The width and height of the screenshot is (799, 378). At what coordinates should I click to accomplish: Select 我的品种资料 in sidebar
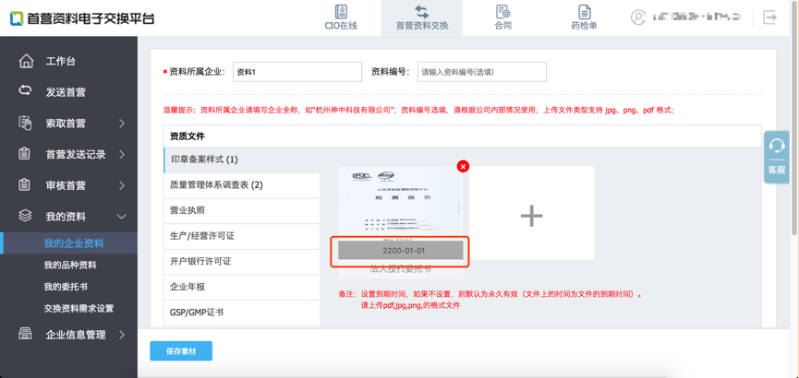pos(68,265)
